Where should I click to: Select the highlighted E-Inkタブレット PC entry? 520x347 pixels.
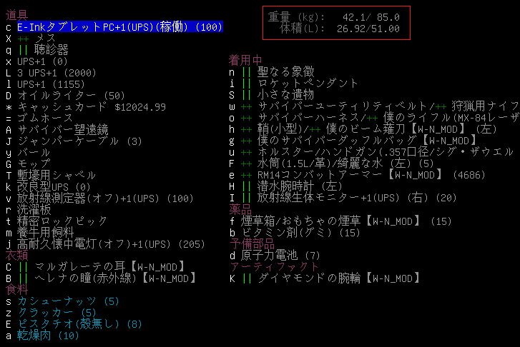pyautogui.click(x=119, y=27)
